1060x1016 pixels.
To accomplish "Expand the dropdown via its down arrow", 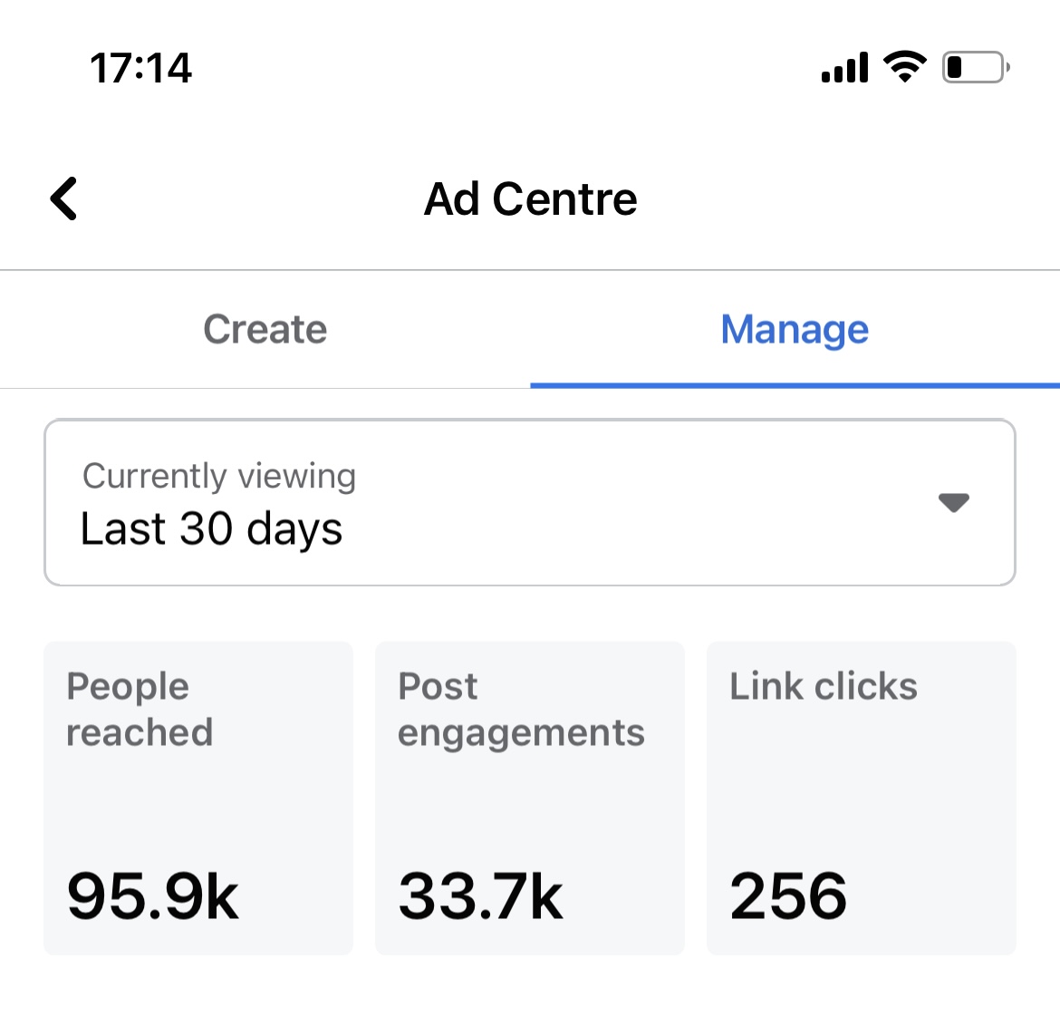I will click(954, 503).
